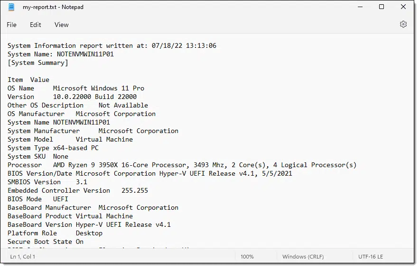Maximize the Notepad window
419x268 pixels.
tap(382, 7)
